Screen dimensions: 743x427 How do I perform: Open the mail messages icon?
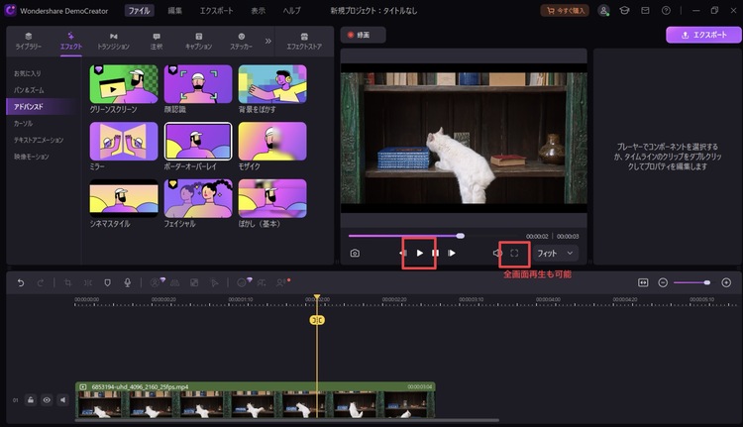(x=645, y=11)
